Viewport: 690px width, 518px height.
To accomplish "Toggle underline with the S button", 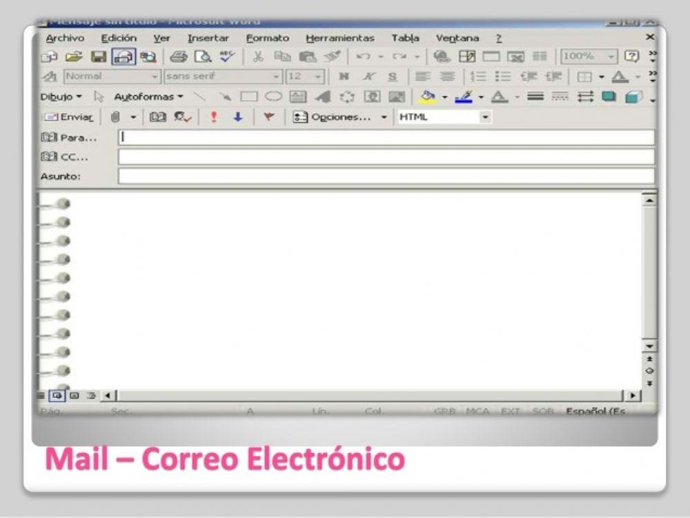I will (x=392, y=76).
